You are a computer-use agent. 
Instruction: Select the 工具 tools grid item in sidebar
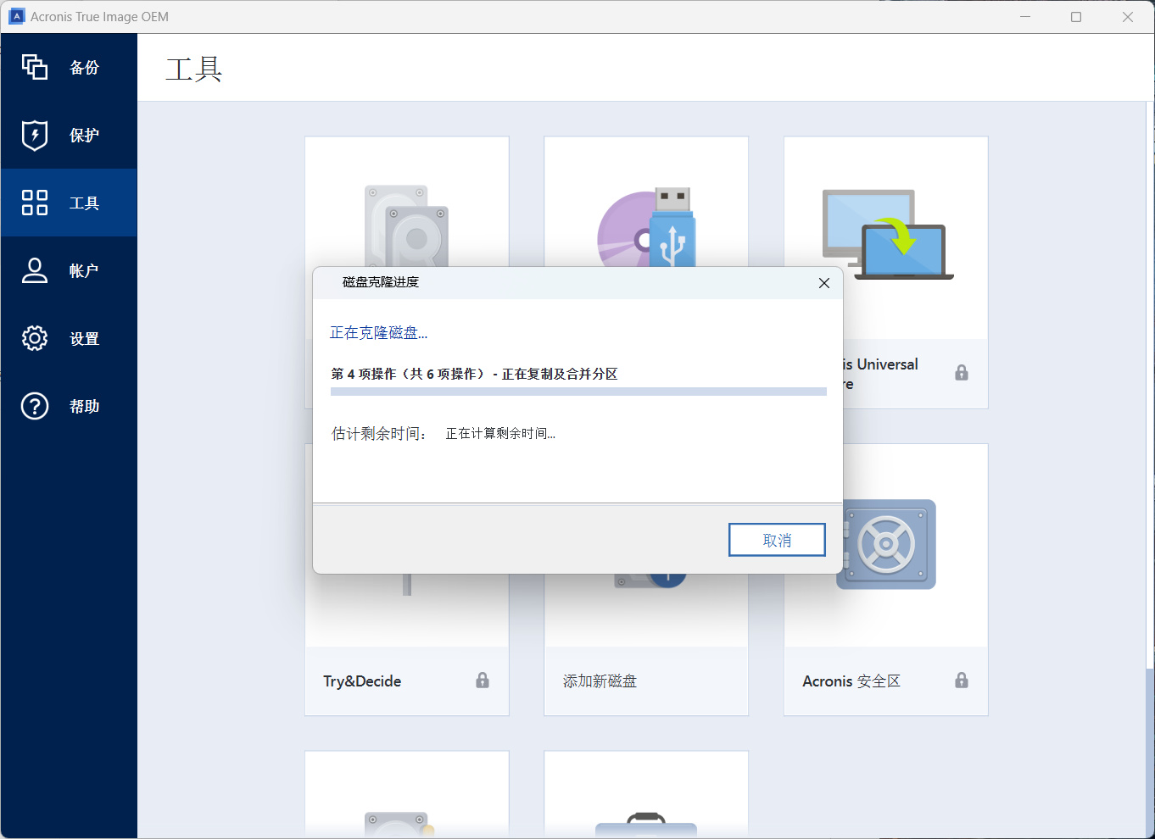point(68,203)
